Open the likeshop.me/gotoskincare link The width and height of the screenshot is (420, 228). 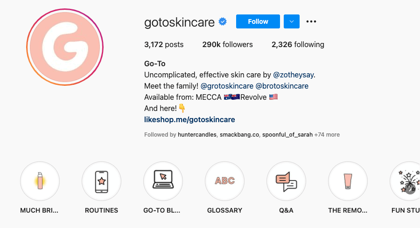tap(189, 120)
